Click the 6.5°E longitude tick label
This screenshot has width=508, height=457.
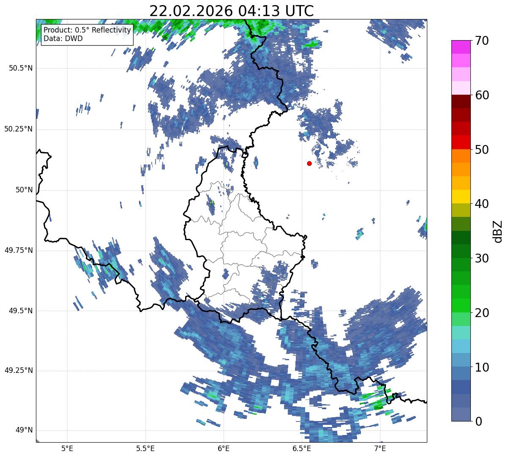pyautogui.click(x=302, y=448)
